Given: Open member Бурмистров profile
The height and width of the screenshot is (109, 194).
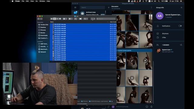Looking at the screenshot, I should [169, 51].
